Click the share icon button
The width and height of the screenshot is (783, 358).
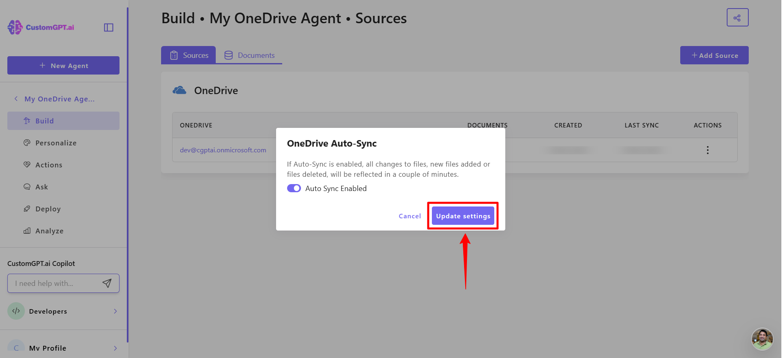pos(737,18)
